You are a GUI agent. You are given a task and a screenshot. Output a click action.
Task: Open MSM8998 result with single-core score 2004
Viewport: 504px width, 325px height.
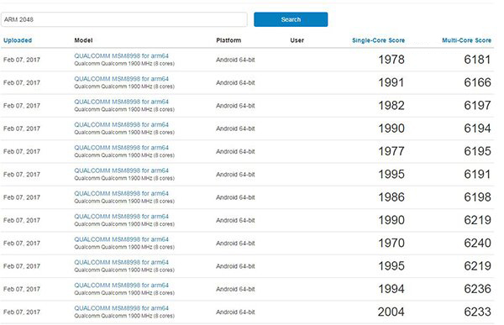tap(122, 308)
